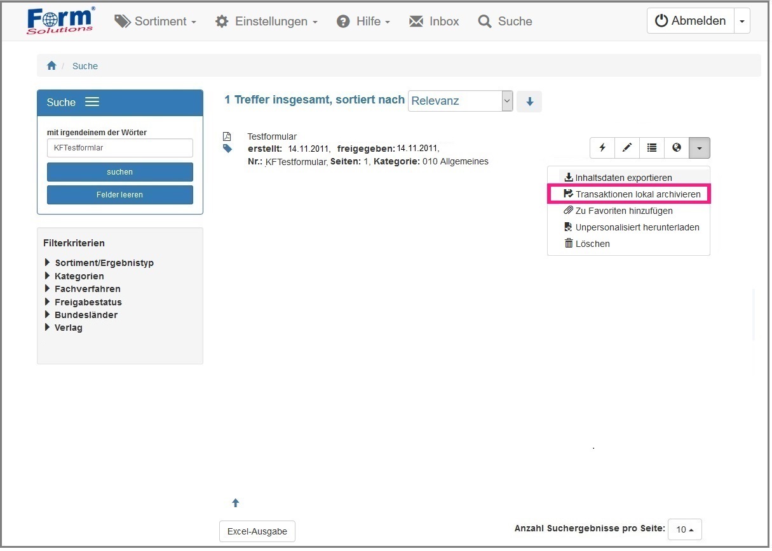Toggle sort direction with down arrow button
Viewport: 772px width, 551px height.
point(529,102)
